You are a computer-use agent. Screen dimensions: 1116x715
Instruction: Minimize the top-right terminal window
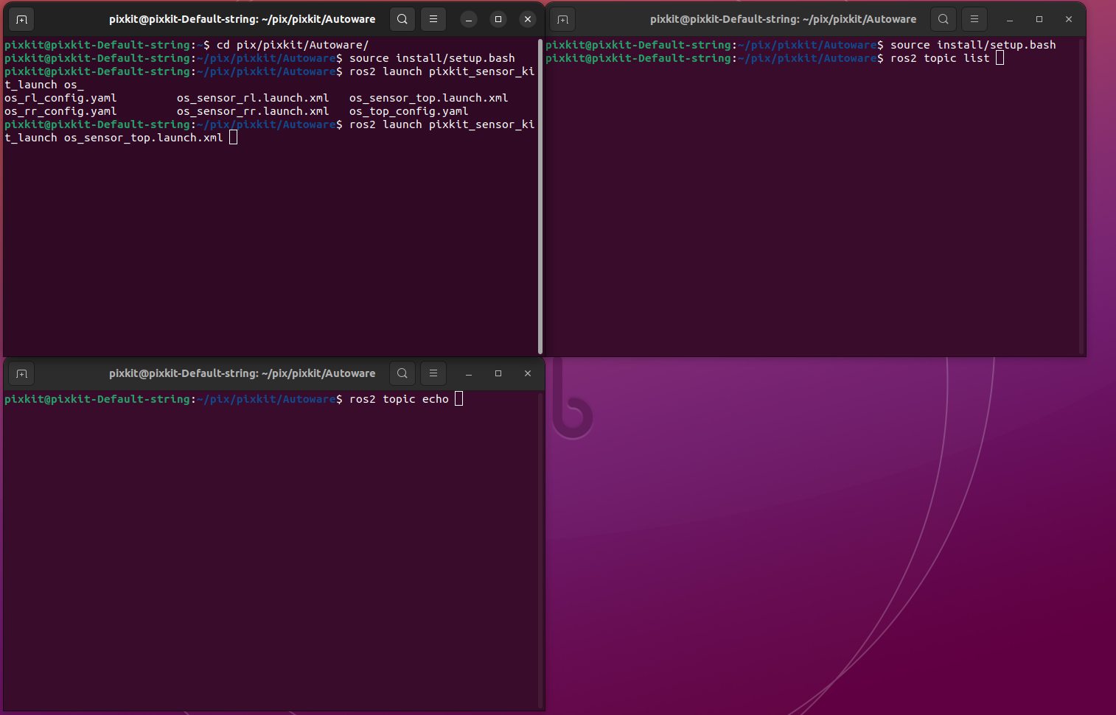[x=1010, y=19]
